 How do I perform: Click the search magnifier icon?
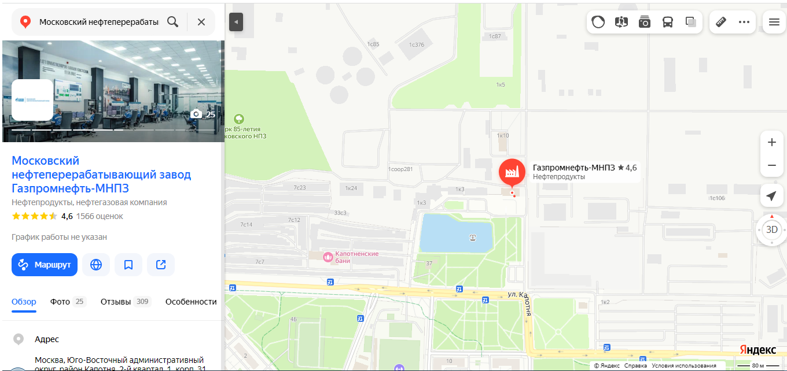(172, 22)
